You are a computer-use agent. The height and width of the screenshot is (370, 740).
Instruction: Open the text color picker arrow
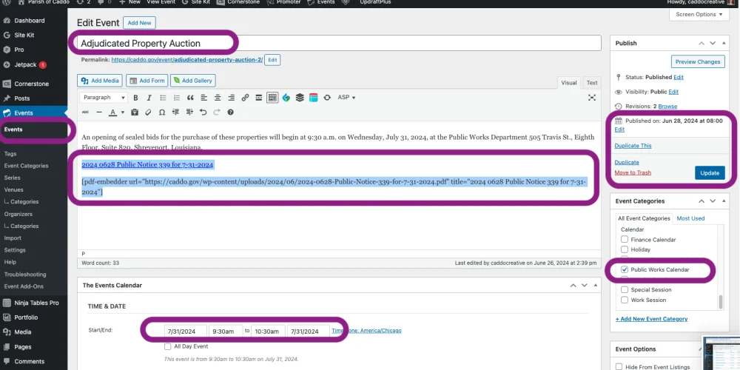tap(123, 112)
